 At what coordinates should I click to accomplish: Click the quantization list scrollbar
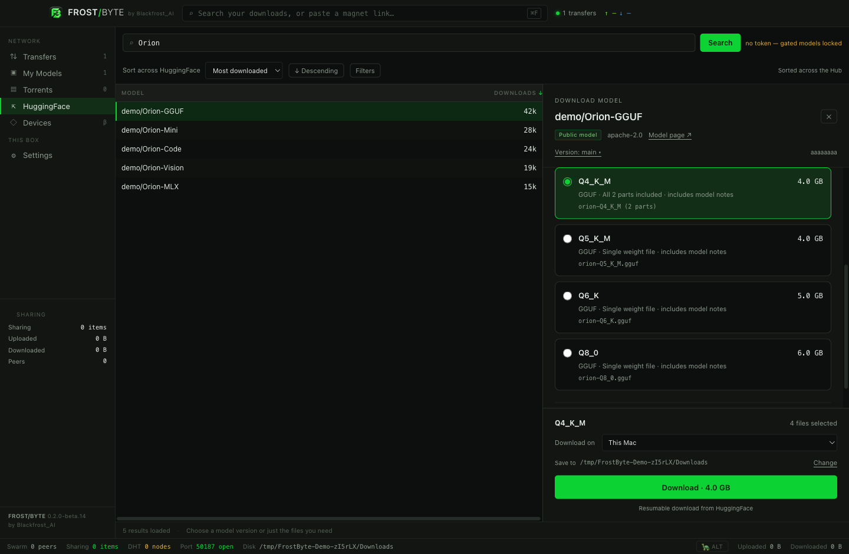click(x=846, y=327)
